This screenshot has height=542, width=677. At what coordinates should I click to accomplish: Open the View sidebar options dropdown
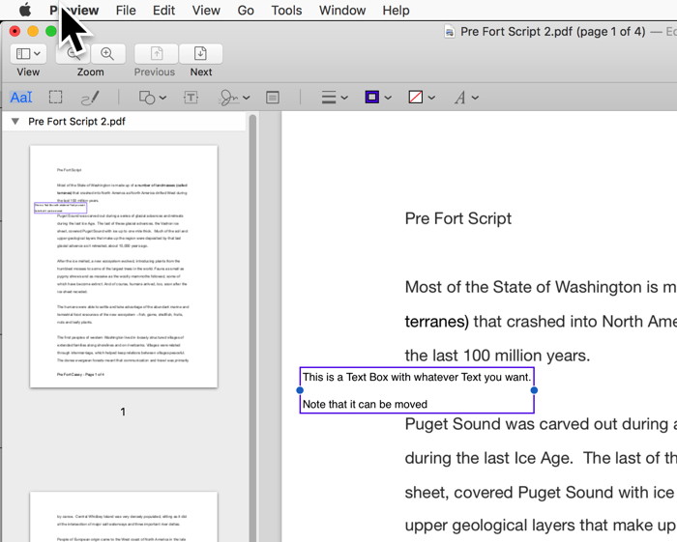pos(28,54)
